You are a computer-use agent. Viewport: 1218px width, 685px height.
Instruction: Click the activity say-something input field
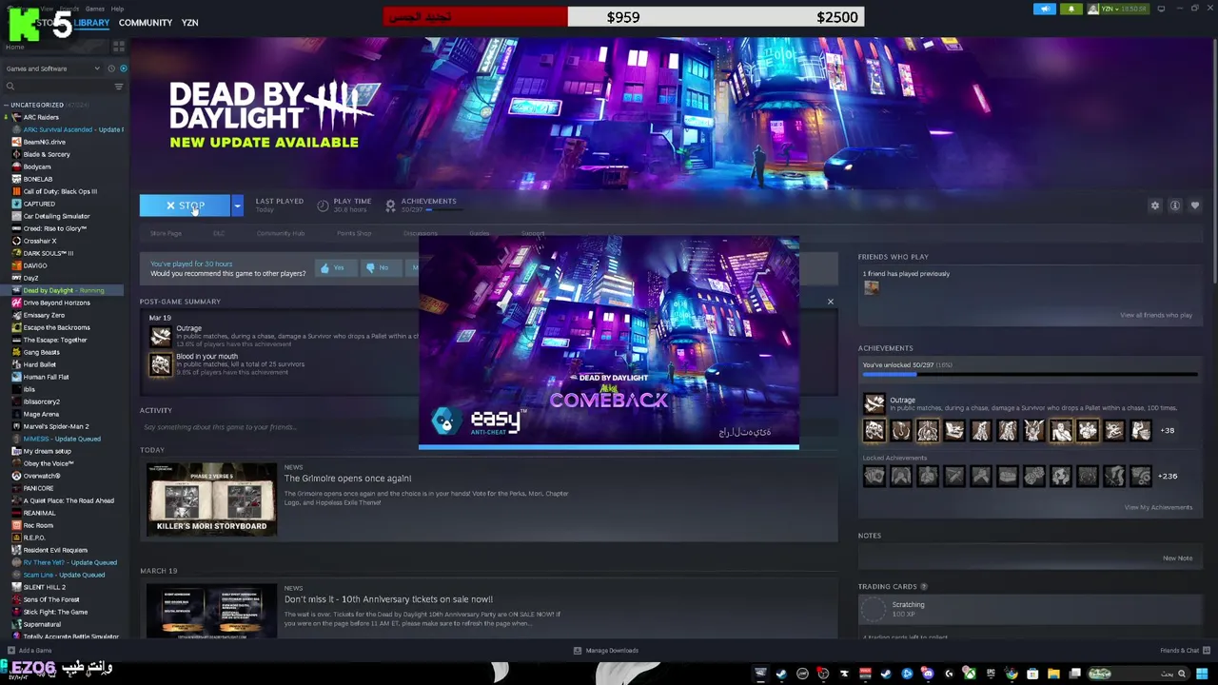click(488, 427)
